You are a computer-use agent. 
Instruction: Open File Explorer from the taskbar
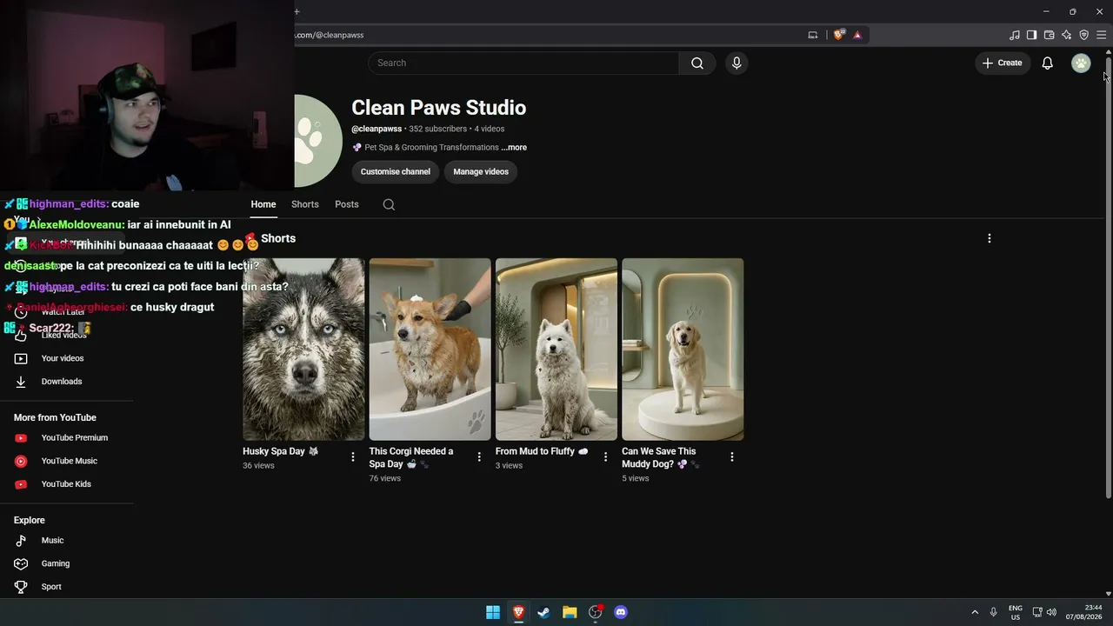pyautogui.click(x=570, y=612)
